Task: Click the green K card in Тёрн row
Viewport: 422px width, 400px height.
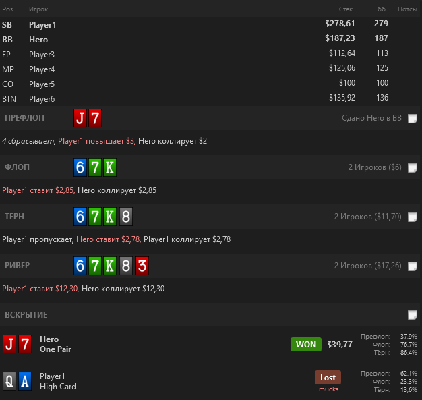Action: pyautogui.click(x=110, y=217)
